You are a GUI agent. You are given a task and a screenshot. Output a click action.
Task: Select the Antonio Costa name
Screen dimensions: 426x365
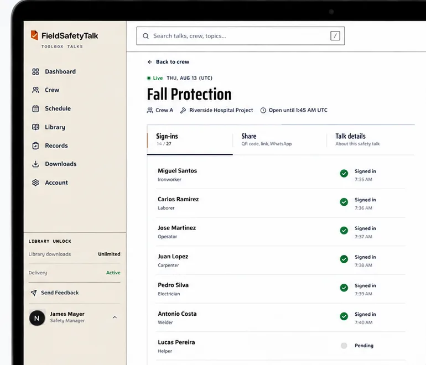coord(177,314)
